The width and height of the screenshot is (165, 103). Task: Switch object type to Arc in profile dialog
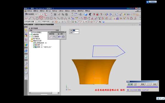[x=54, y=37]
